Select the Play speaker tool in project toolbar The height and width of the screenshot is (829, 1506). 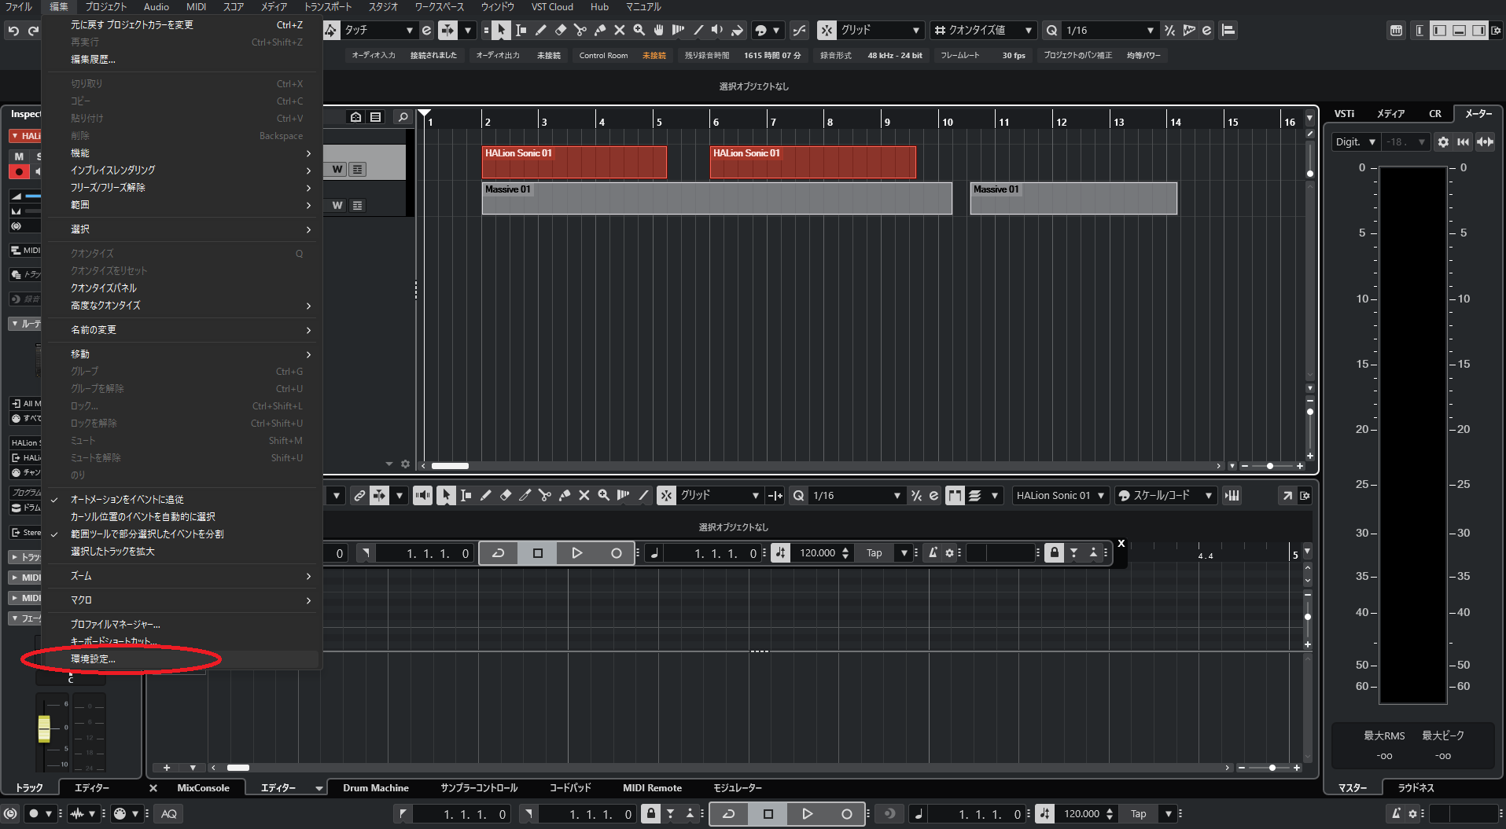point(717,30)
